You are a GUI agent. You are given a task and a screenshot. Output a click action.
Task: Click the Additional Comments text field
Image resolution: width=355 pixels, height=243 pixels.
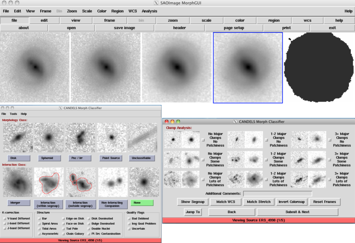(x=277, y=194)
